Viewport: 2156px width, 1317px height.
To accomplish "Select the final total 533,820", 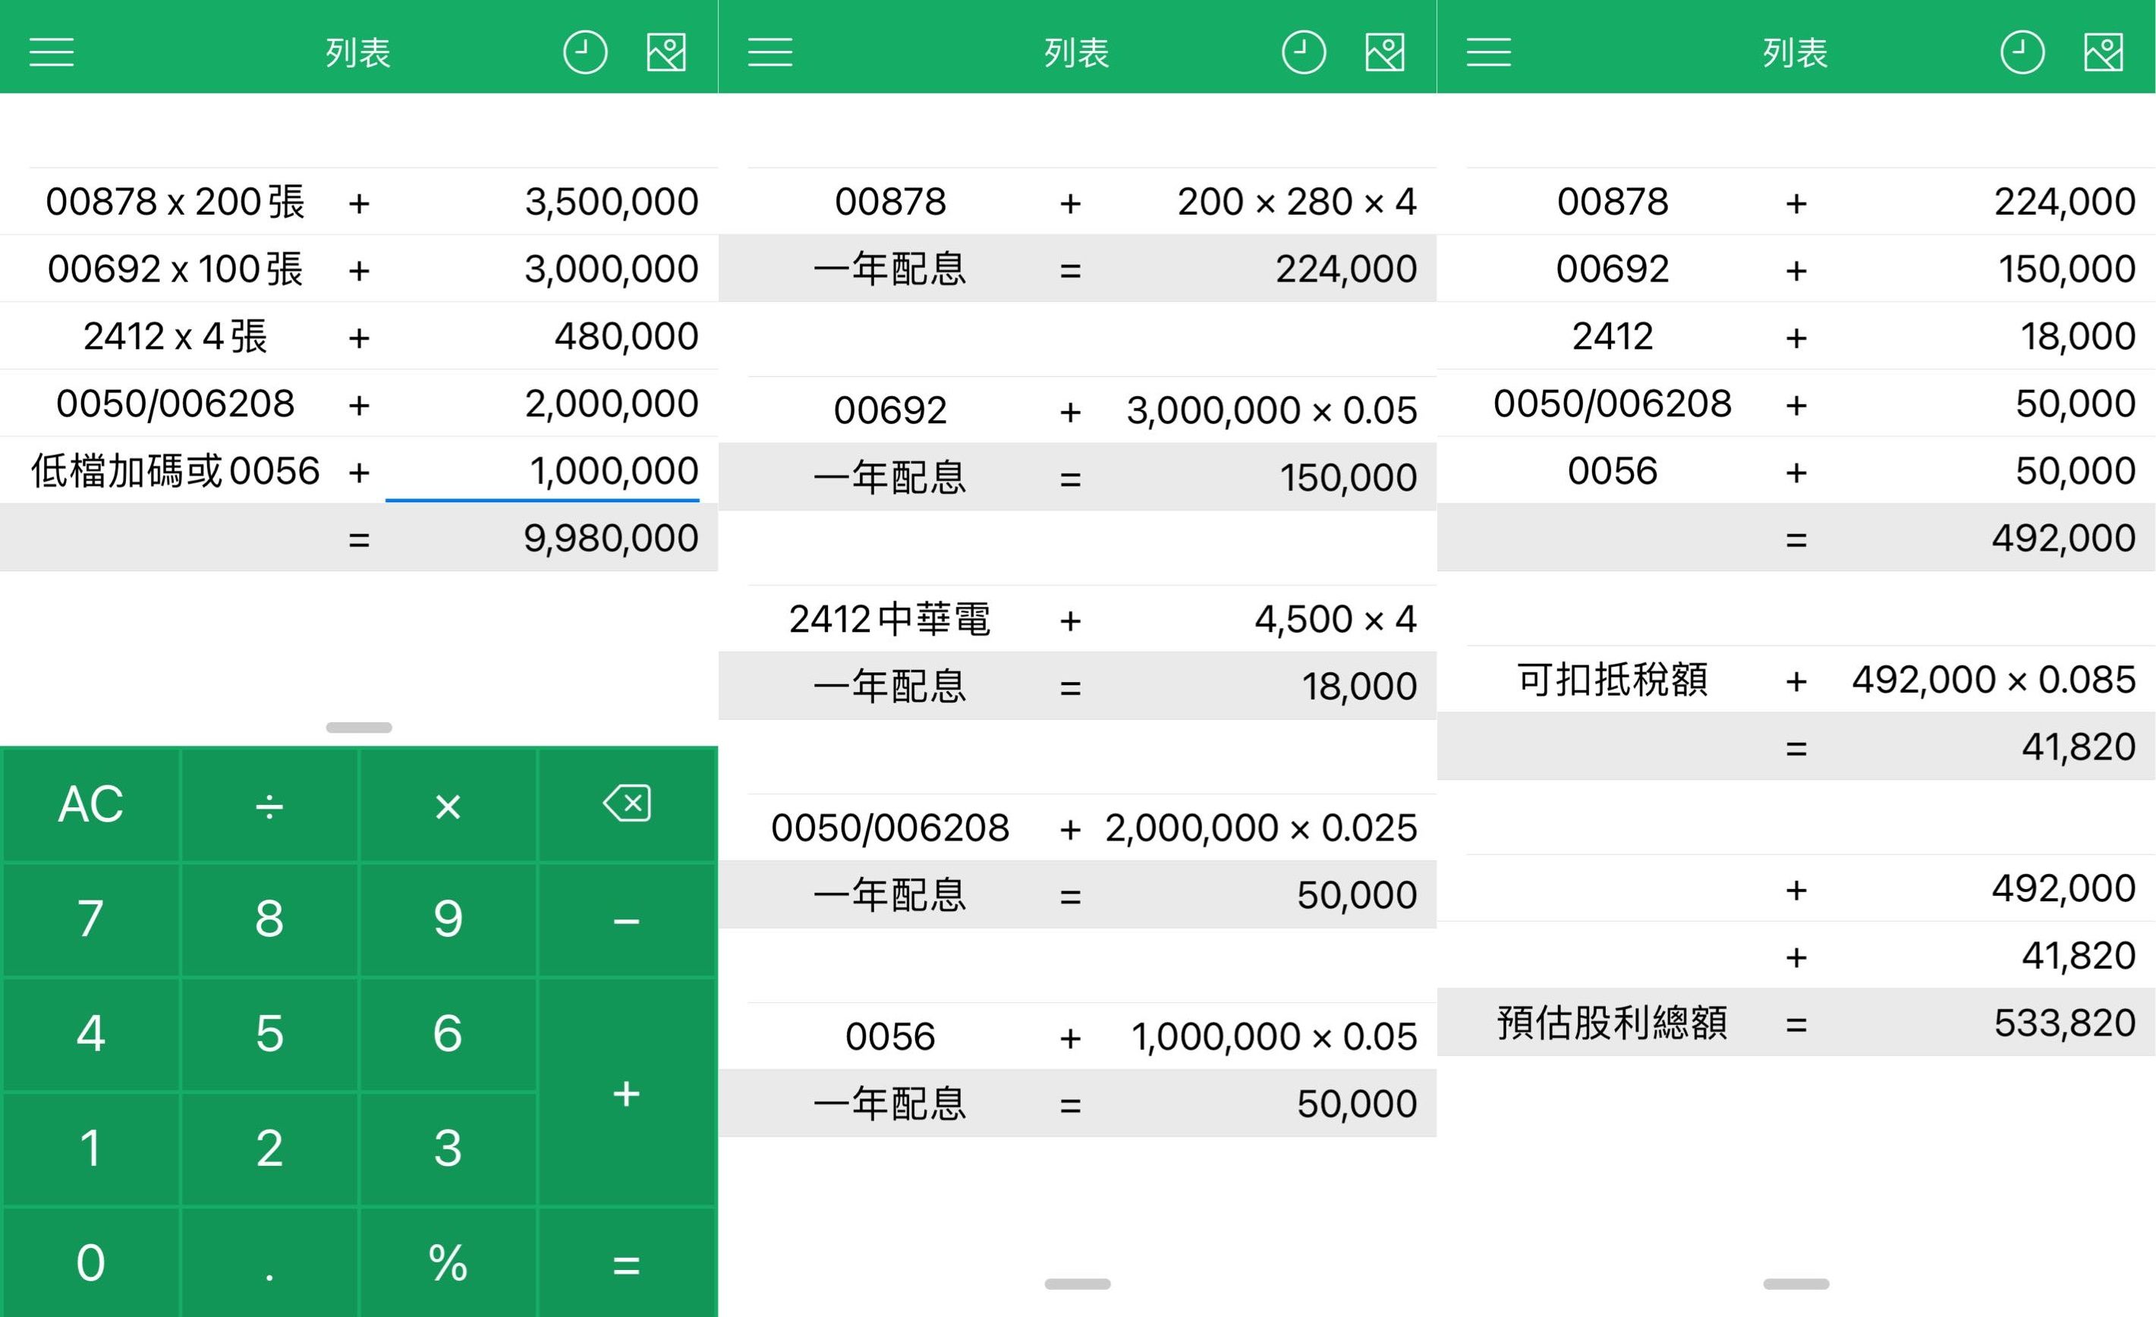I will click(x=2065, y=1023).
